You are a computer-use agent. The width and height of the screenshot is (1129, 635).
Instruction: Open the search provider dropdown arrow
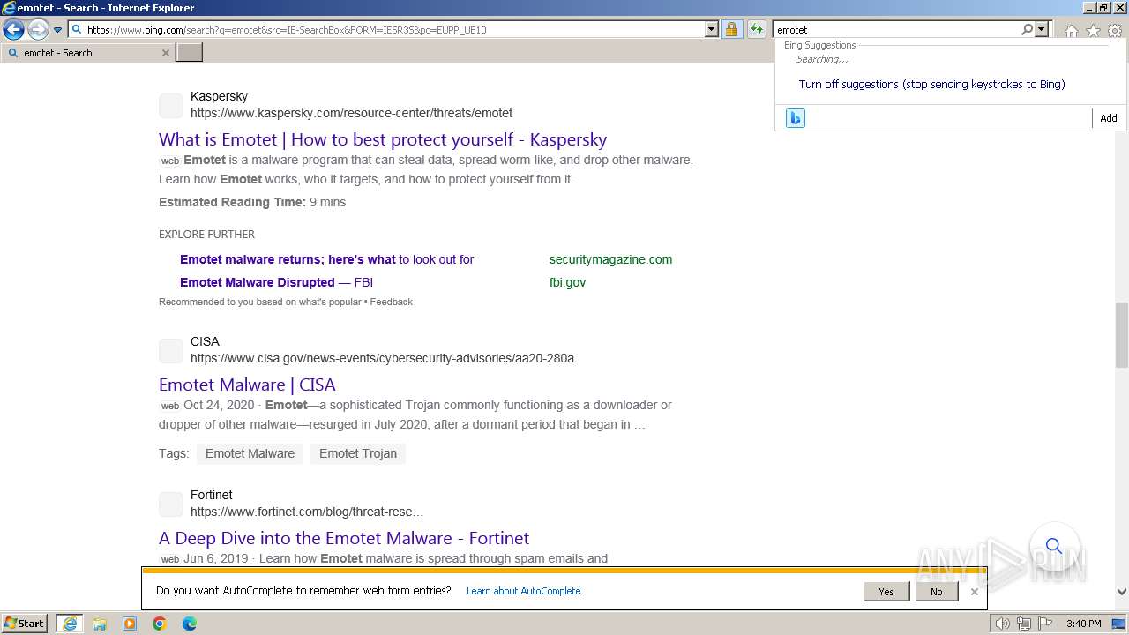pyautogui.click(x=1042, y=29)
